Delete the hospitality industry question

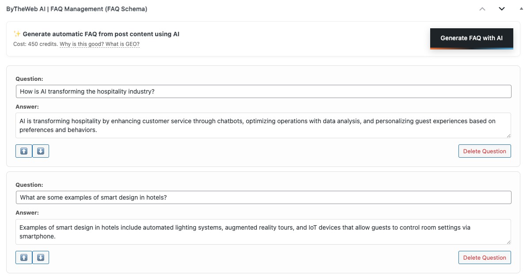click(x=485, y=151)
